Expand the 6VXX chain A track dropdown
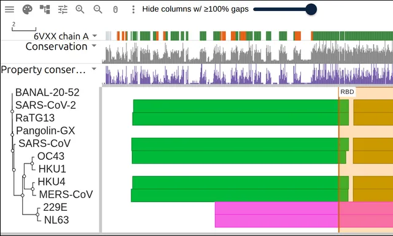The image size is (393, 236). click(x=95, y=36)
